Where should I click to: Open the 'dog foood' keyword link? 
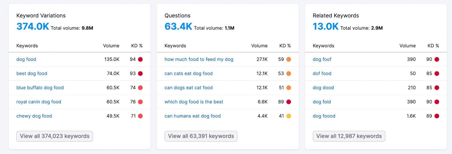324,116
